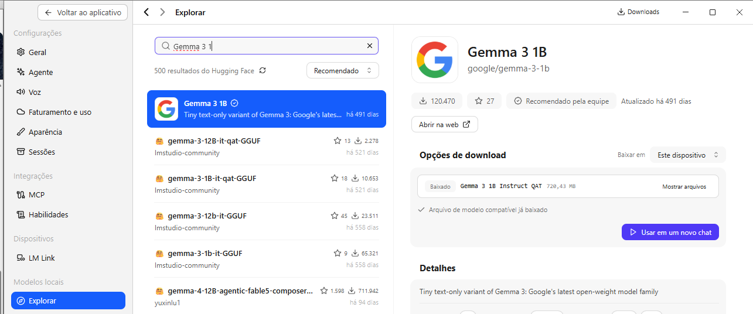Click the verified badge beside Gemma 3 1B
Image resolution: width=753 pixels, height=314 pixels.
click(x=235, y=103)
